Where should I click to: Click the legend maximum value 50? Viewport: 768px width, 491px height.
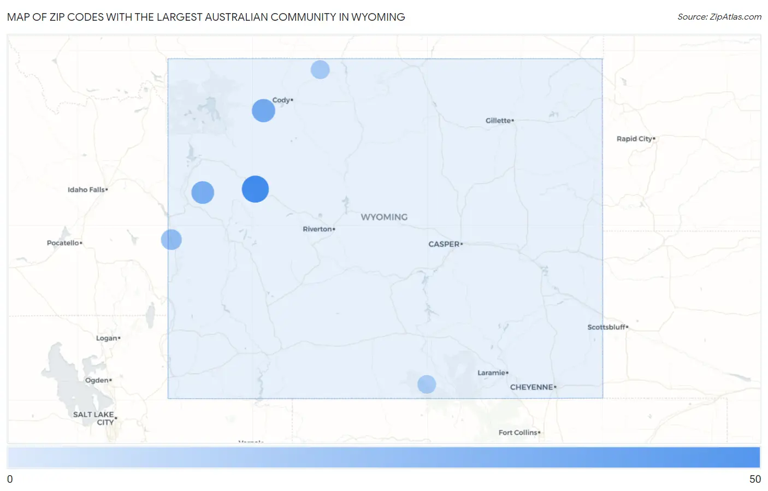click(755, 479)
